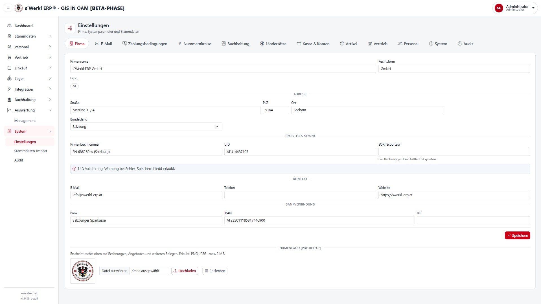Click the AT country tag under Land
Image resolution: width=541 pixels, height=304 pixels.
click(x=75, y=86)
